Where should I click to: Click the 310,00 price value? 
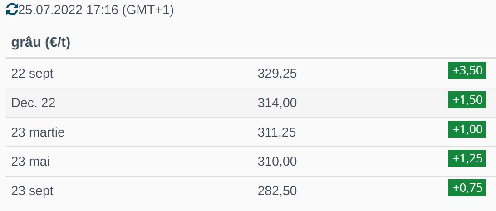click(x=277, y=161)
